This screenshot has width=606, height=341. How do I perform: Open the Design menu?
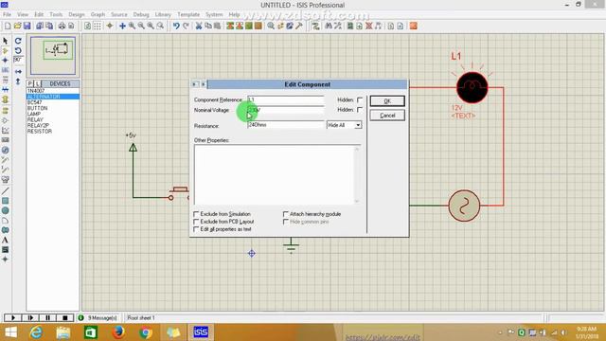77,14
